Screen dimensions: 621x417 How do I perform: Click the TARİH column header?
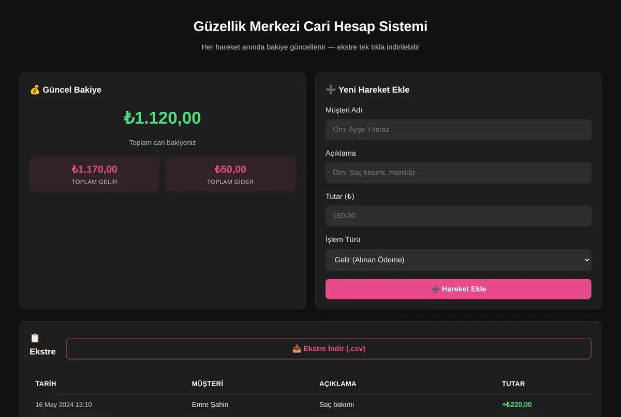(x=46, y=384)
